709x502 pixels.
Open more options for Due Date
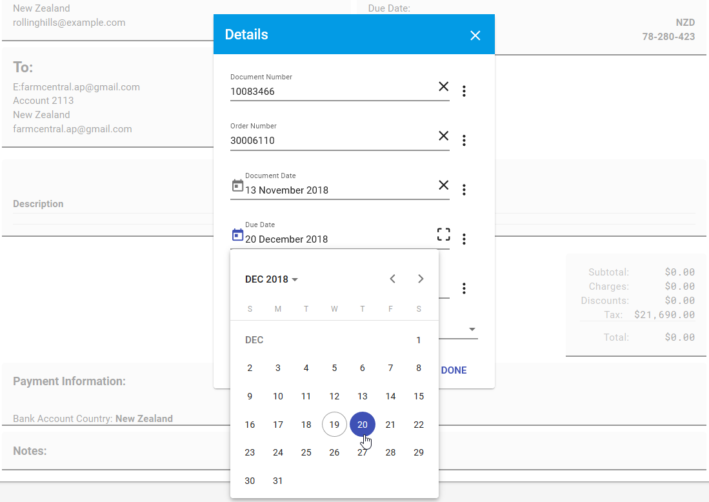[464, 239]
